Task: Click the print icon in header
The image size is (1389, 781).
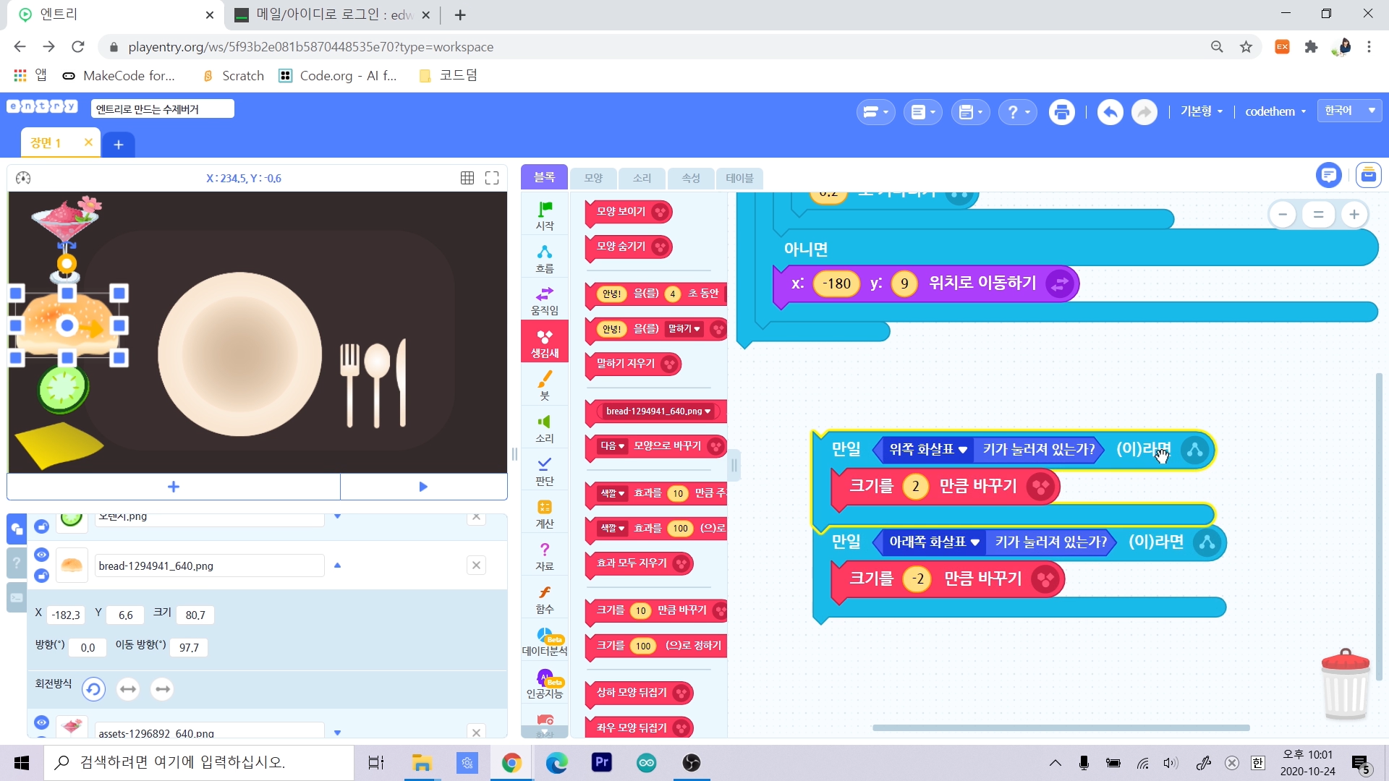Action: (1061, 112)
